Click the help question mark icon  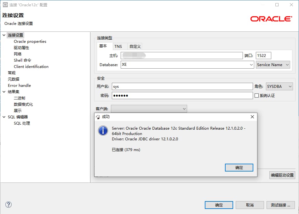(9, 205)
